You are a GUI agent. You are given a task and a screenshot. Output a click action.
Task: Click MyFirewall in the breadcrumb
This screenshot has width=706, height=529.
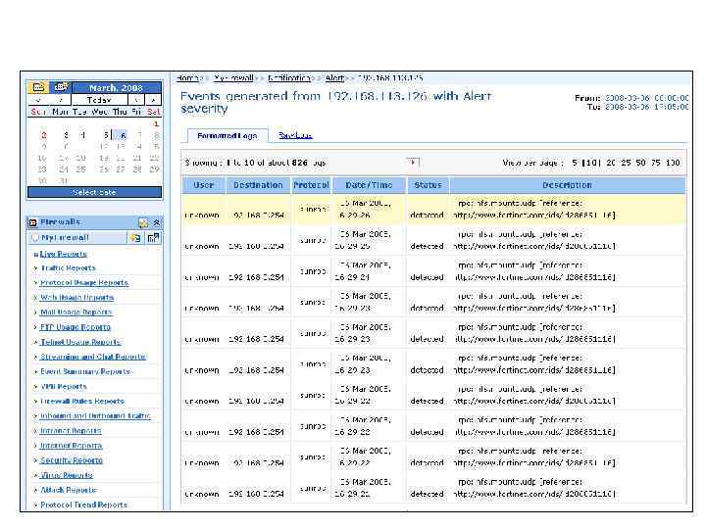[x=233, y=77]
